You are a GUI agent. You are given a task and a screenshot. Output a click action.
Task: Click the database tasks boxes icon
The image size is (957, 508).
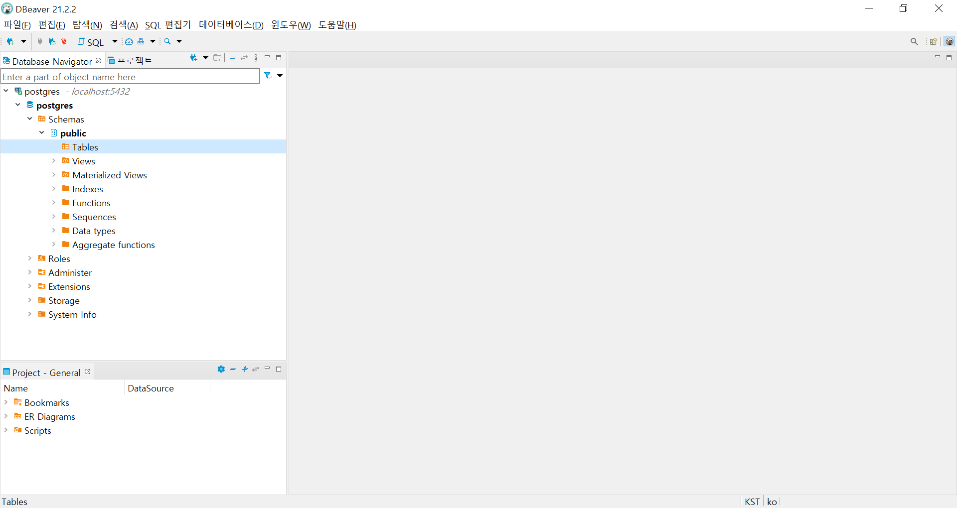pyautogui.click(x=141, y=42)
